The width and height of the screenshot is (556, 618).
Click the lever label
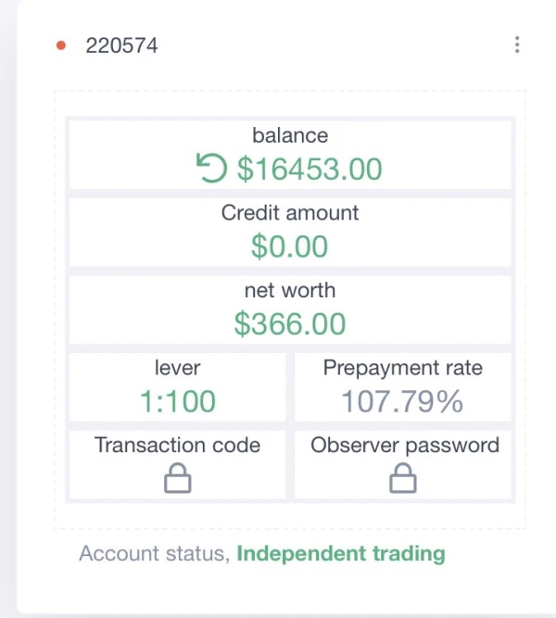coord(177,368)
